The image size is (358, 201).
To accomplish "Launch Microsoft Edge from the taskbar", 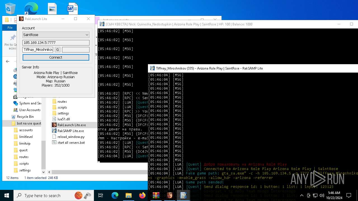I will tap(115, 195).
